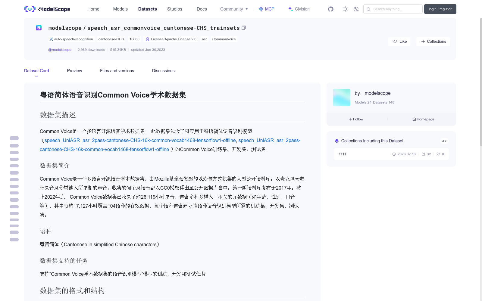Click the Homepage house icon
This screenshot has height=301, width=482.
414,119
